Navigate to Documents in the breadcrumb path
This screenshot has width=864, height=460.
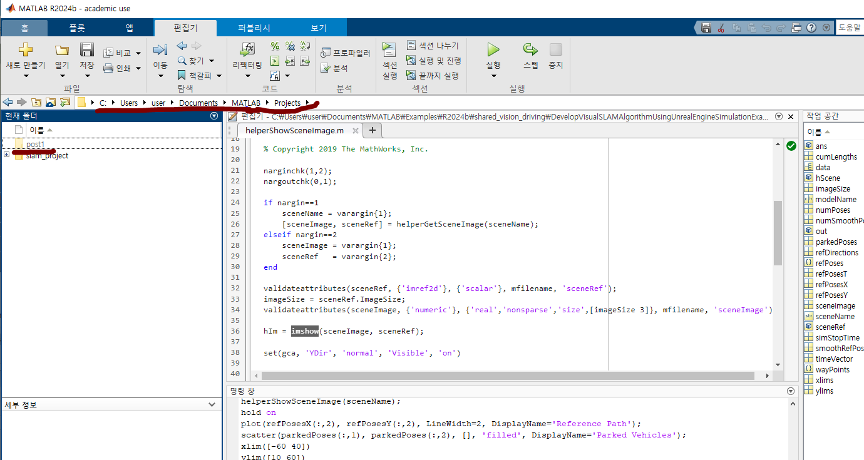(198, 102)
